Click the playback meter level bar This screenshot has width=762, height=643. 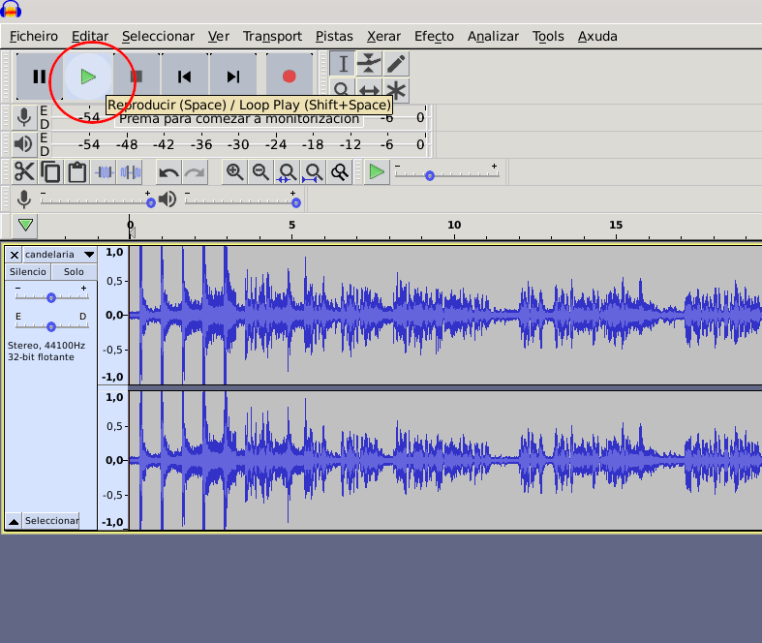click(x=239, y=144)
